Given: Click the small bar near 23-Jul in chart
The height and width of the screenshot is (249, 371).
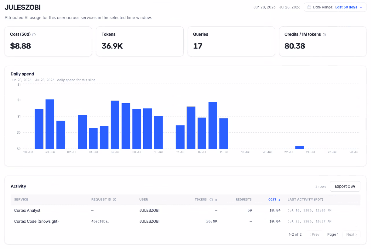Looking at the screenshot, I should pyautogui.click(x=300, y=148).
